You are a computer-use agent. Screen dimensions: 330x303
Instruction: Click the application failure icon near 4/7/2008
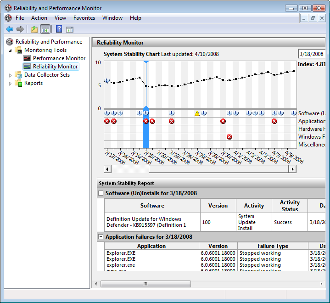274,121
